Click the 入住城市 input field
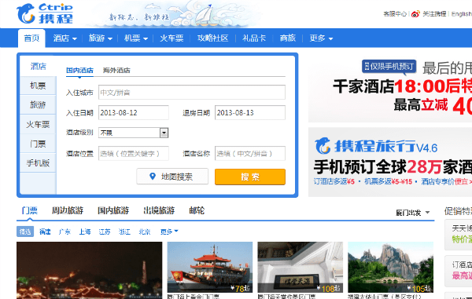Viewport: 472px width, 299px height. (192, 92)
